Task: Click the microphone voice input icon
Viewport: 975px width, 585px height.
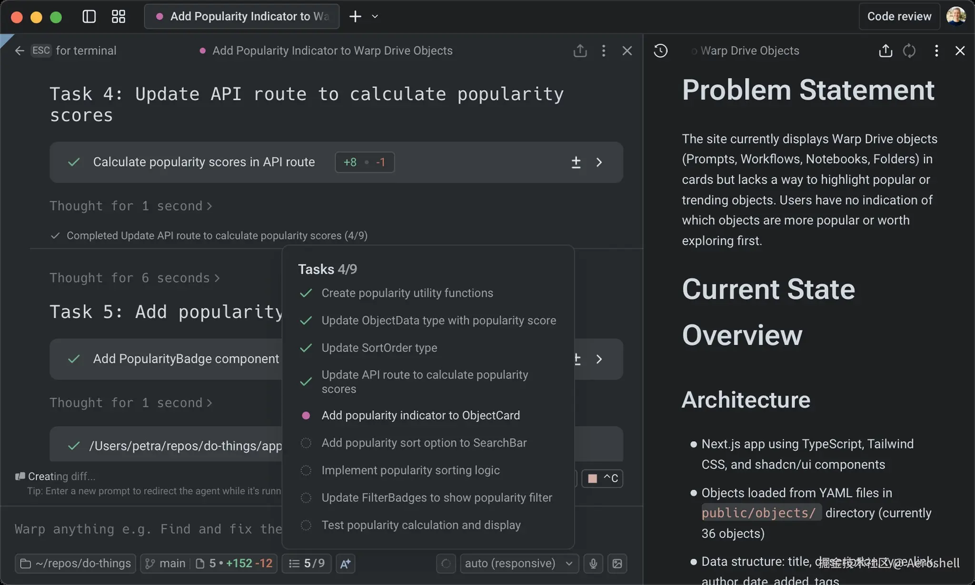Action: 593,564
